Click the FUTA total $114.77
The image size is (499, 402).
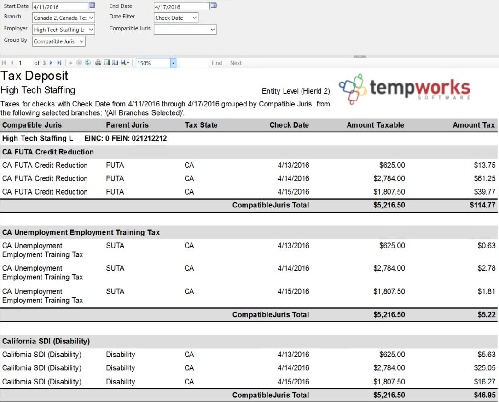tap(483, 205)
